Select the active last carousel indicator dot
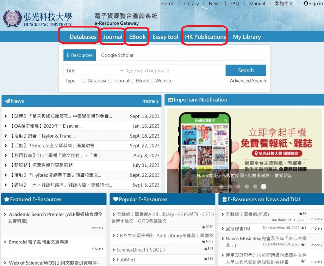The height and width of the screenshot is (266, 324). [x=263, y=187]
